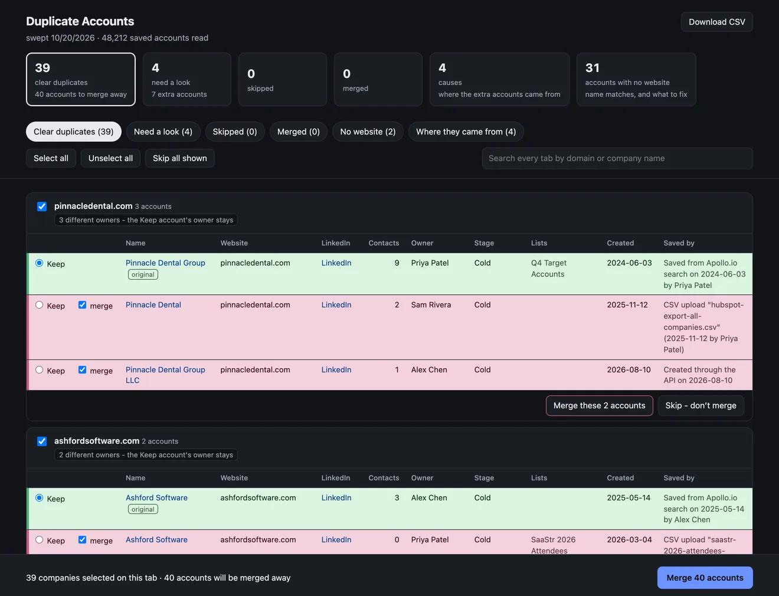Switch to Where they came from (4) tab
Image resolution: width=779 pixels, height=596 pixels.
466,132
